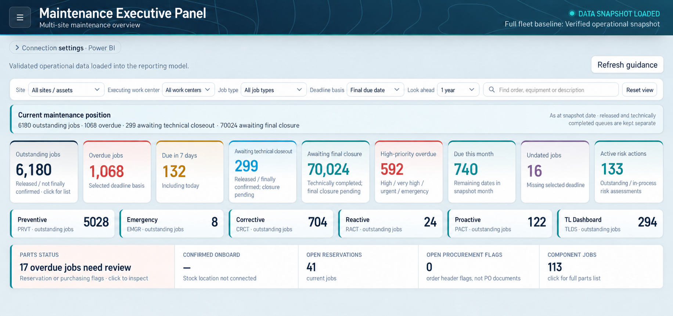The height and width of the screenshot is (316, 673).
Task: Open the Look ahead dropdown
Action: [458, 90]
